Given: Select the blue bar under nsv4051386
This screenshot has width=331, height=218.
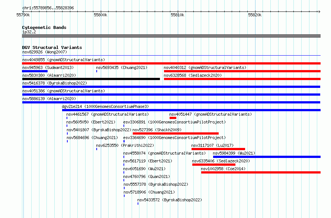Looking at the screenshot, I should point(171,95).
